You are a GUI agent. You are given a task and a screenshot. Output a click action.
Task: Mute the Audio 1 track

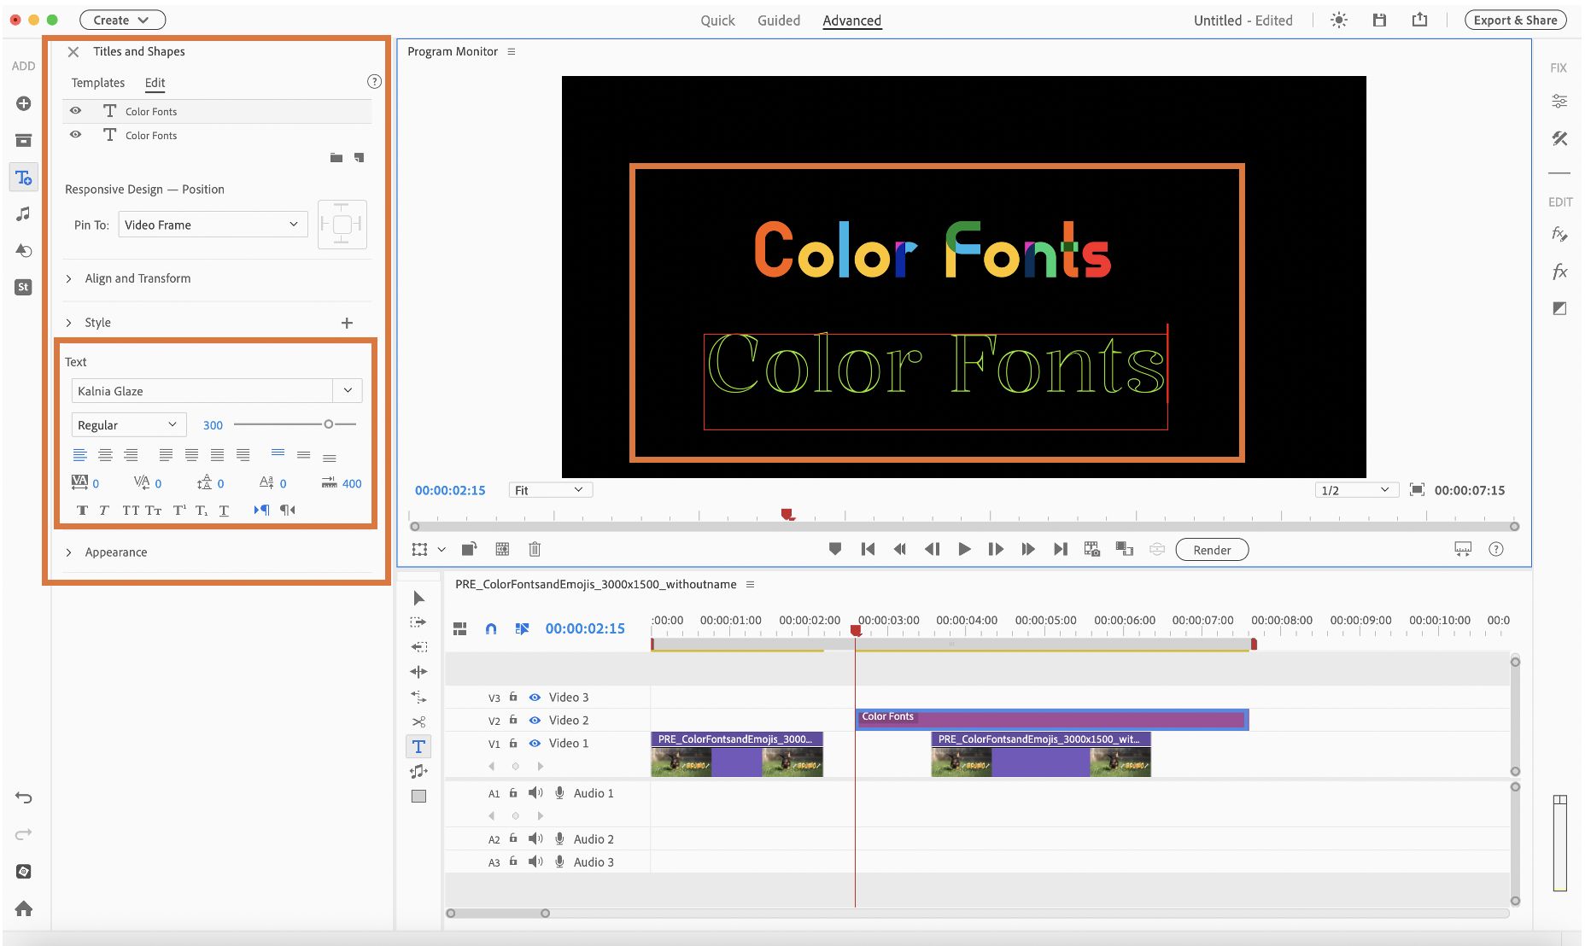point(535,793)
